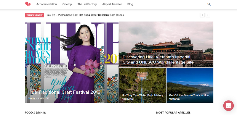Open the search magnifier icon

point(209,4)
